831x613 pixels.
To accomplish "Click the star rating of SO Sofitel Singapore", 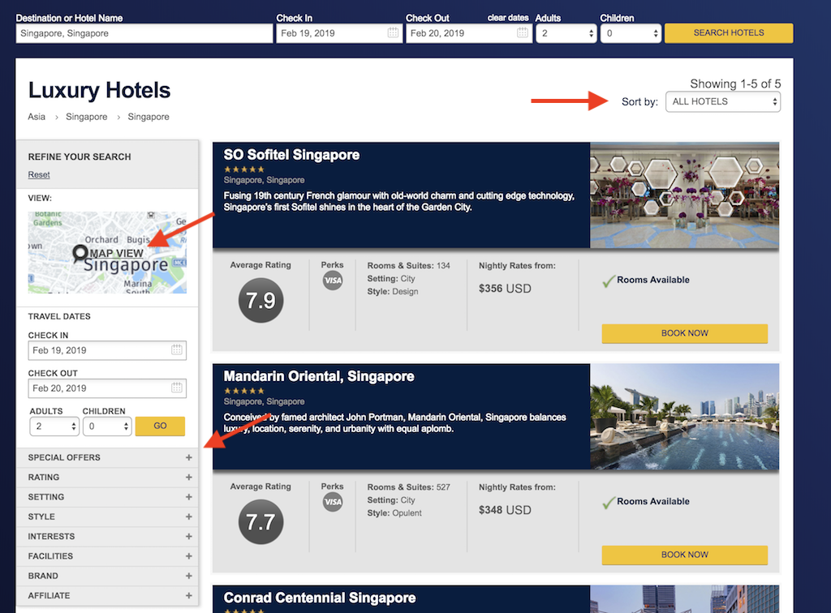I will pyautogui.click(x=243, y=169).
